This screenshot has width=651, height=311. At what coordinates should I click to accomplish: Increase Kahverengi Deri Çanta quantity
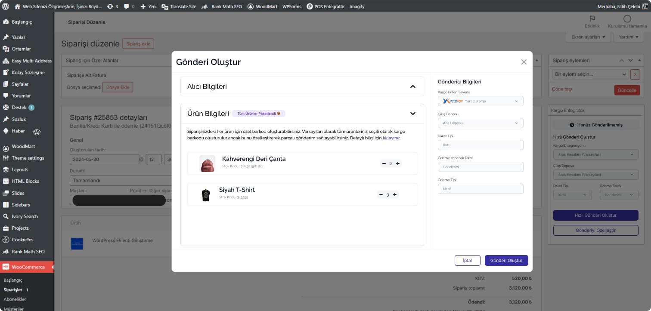(x=398, y=163)
